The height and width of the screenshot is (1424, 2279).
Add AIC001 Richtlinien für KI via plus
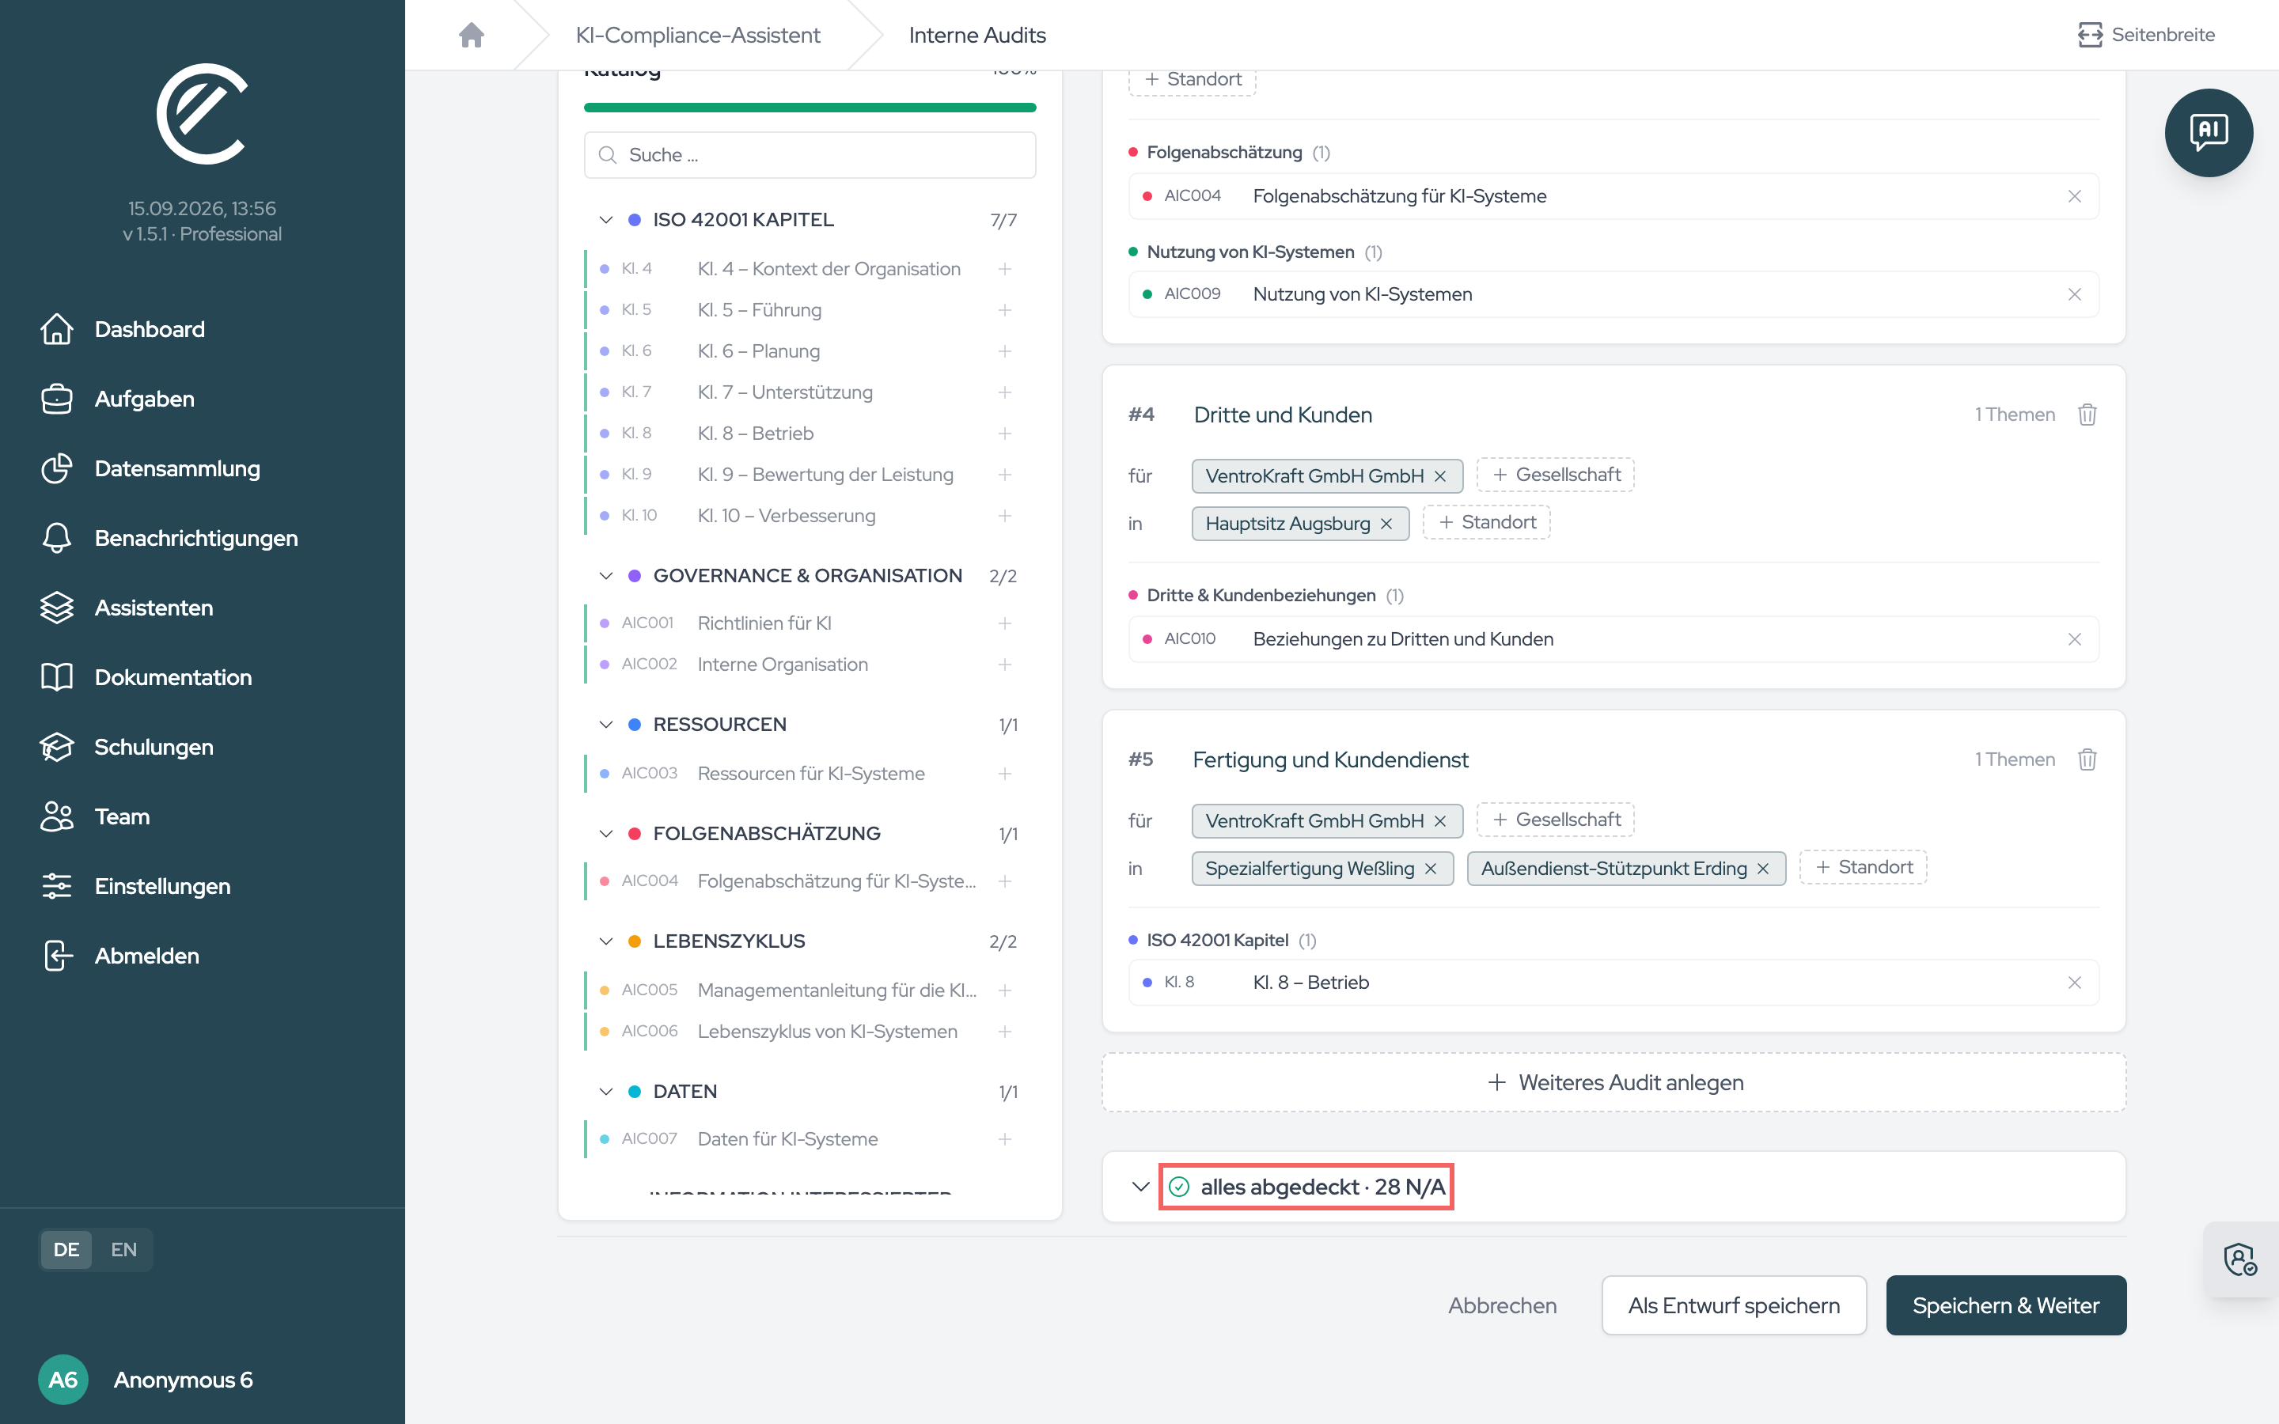[x=1005, y=623]
